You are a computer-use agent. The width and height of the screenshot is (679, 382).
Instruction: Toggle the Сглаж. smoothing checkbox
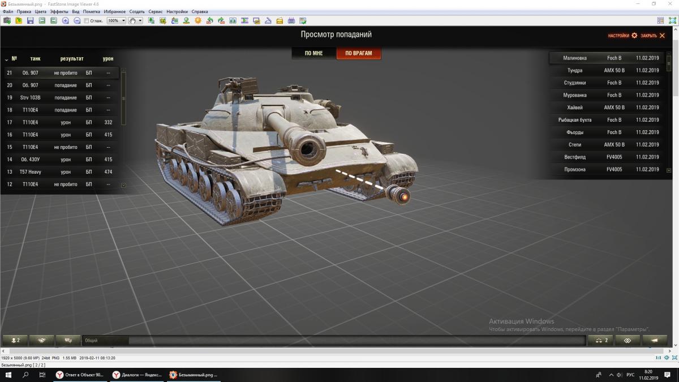pyautogui.click(x=86, y=21)
